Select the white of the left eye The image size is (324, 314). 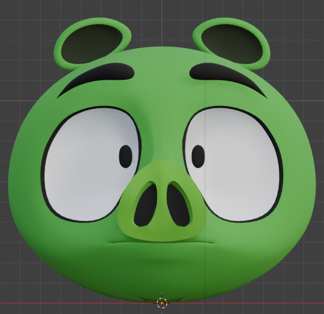point(91,165)
